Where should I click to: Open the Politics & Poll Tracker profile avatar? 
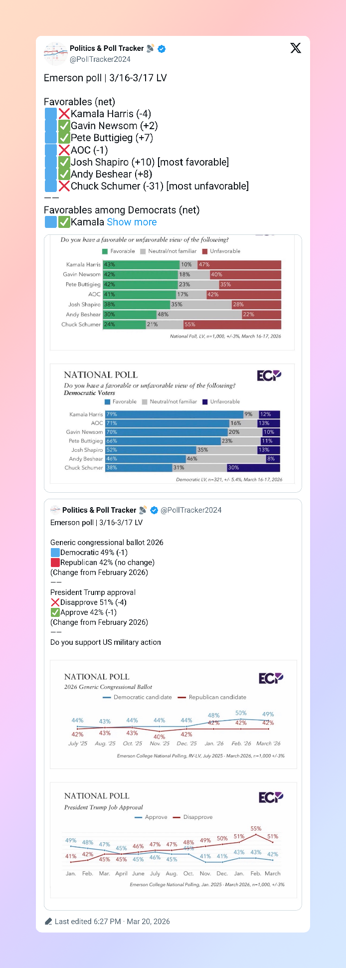(x=55, y=53)
